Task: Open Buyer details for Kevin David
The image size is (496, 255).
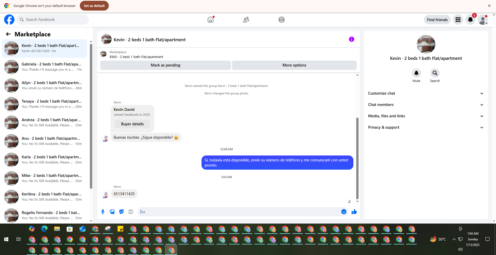Action: (132, 124)
